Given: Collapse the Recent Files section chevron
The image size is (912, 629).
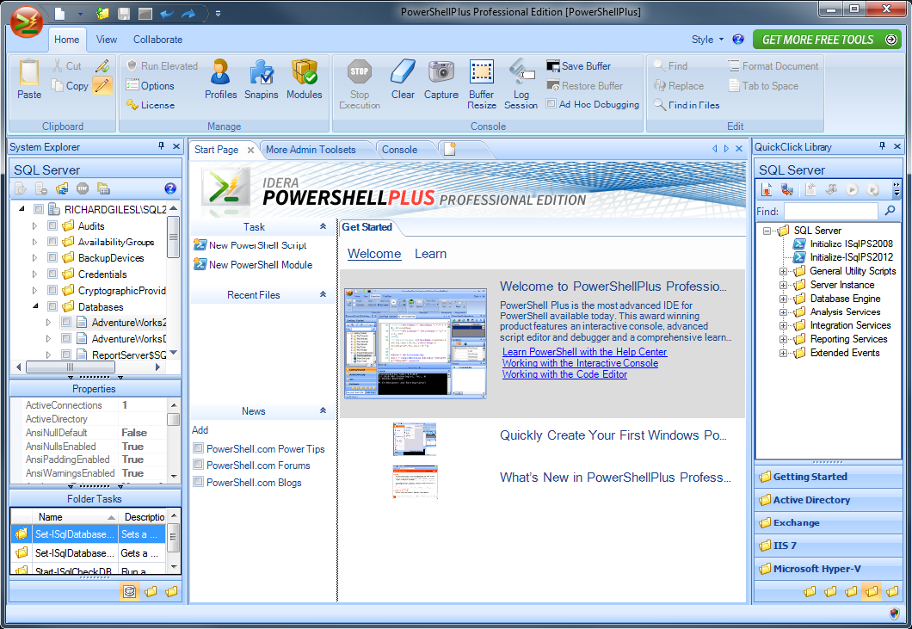Looking at the screenshot, I should coord(323,294).
